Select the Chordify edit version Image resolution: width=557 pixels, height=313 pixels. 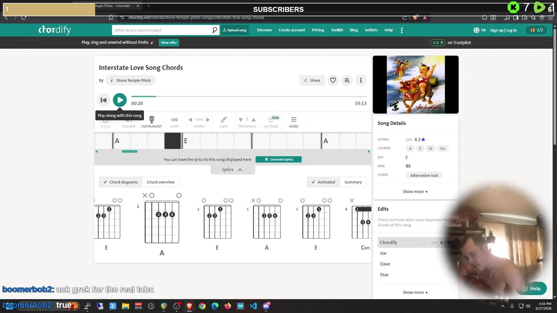tap(415, 243)
